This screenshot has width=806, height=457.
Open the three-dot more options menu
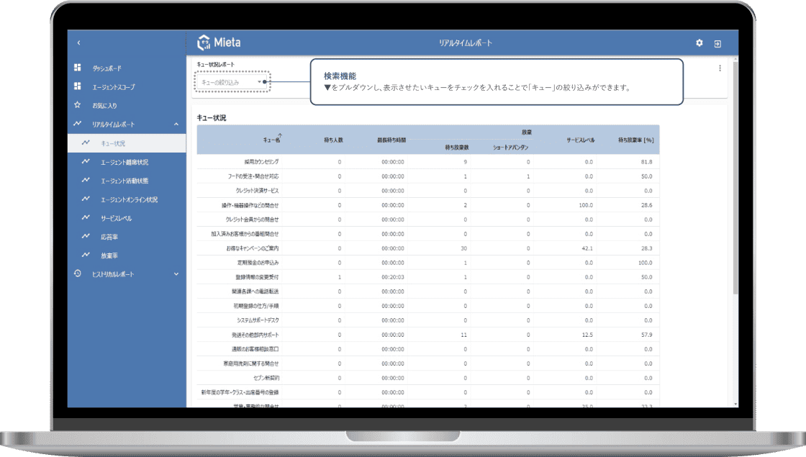pyautogui.click(x=720, y=68)
